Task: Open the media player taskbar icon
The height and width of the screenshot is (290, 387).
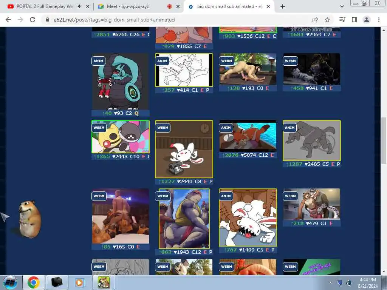Action: click(x=80, y=282)
